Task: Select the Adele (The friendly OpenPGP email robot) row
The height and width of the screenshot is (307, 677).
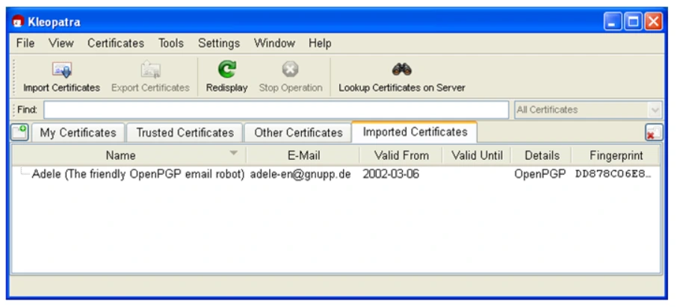Action: point(336,175)
